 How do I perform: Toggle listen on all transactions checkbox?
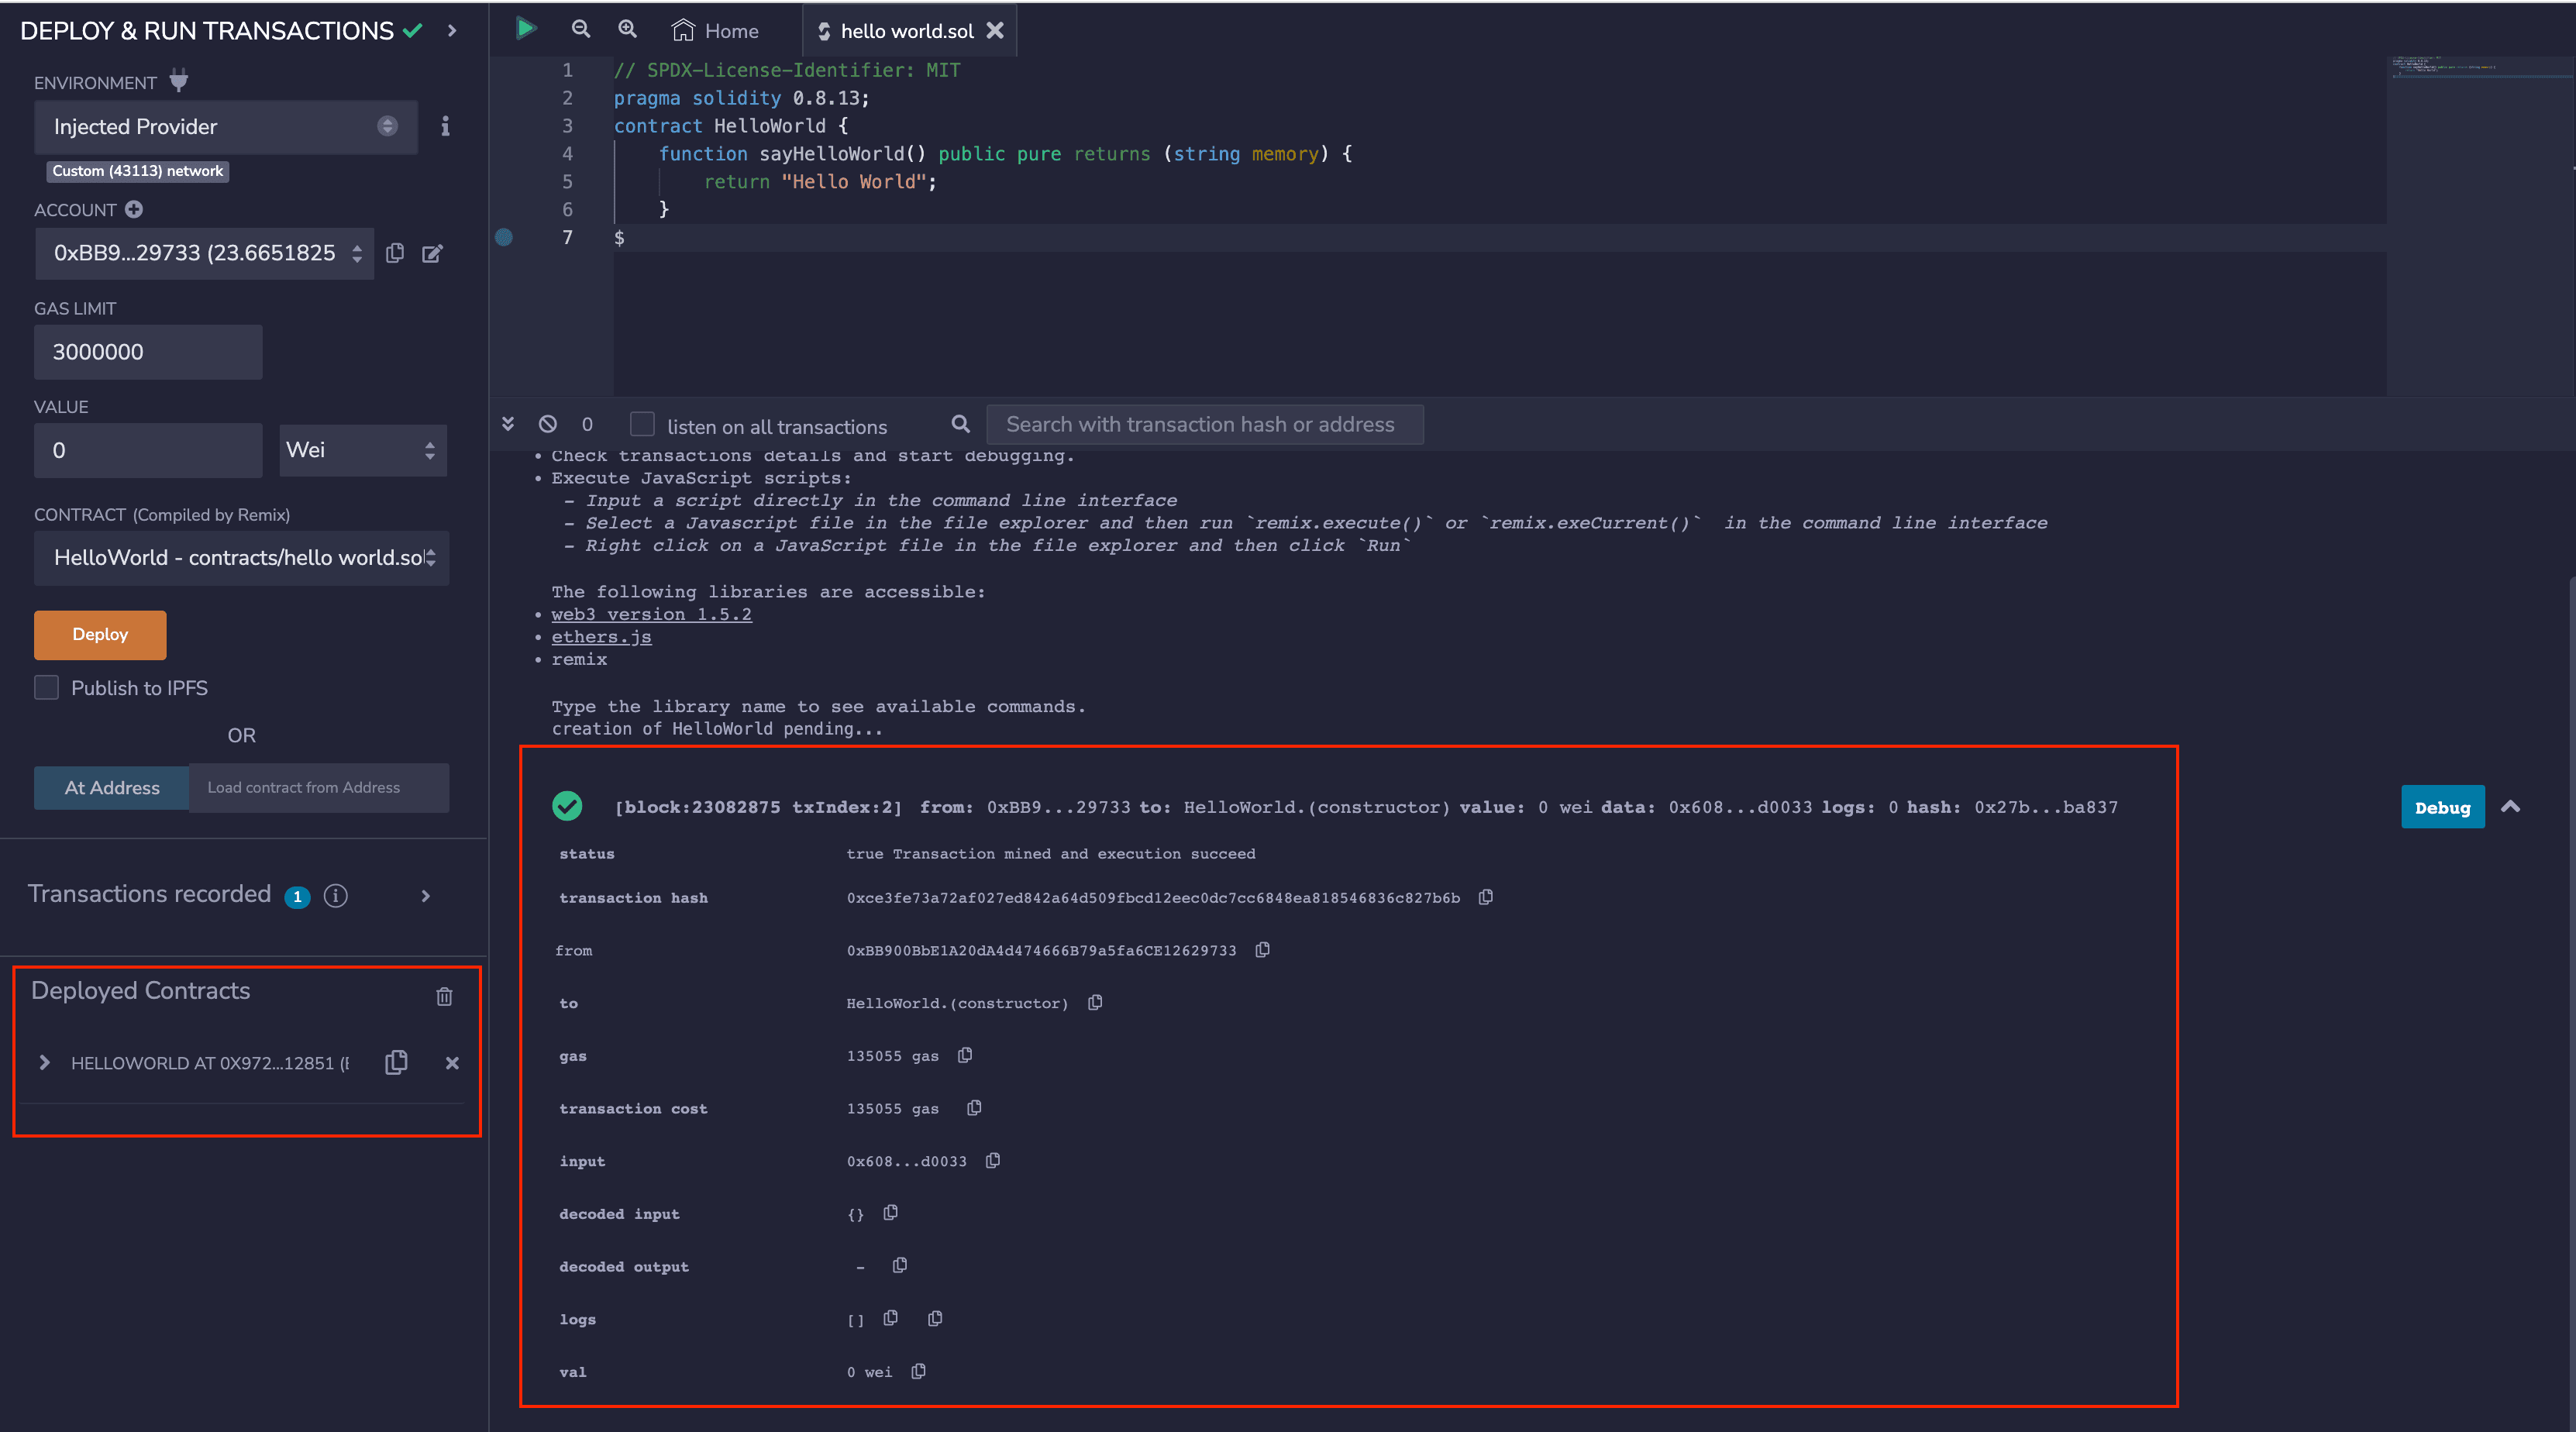(642, 425)
